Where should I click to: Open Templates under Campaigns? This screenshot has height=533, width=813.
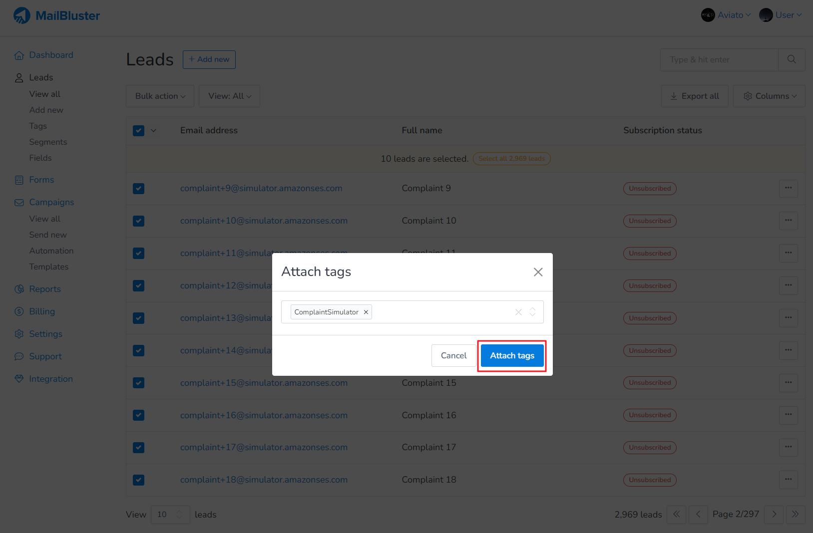[49, 266]
